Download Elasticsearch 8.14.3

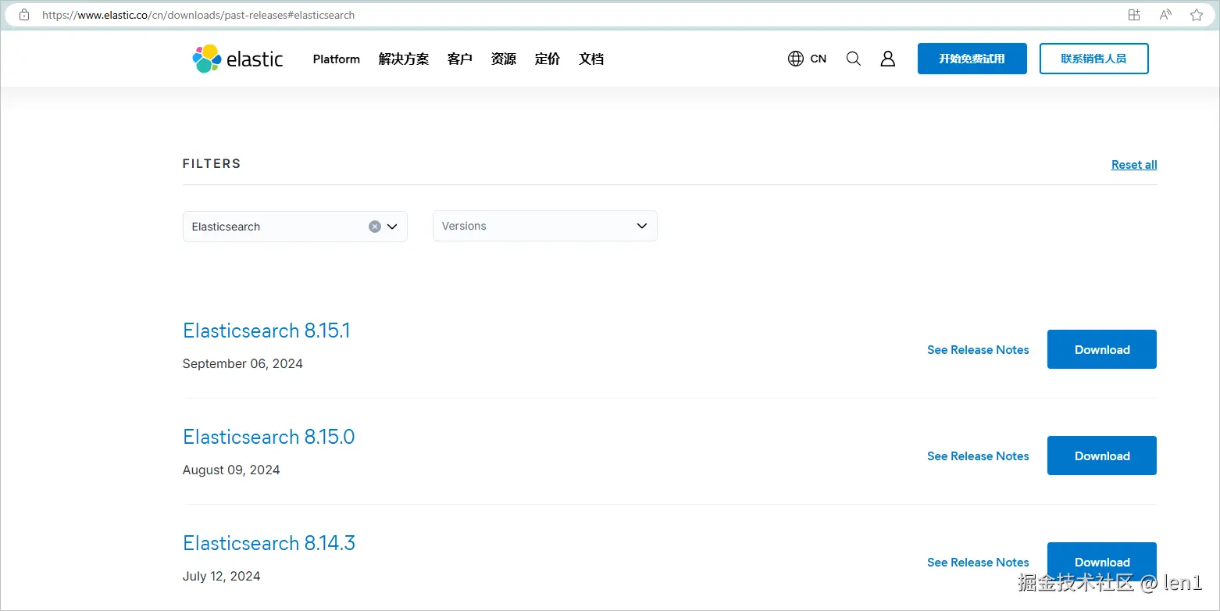click(x=1102, y=562)
